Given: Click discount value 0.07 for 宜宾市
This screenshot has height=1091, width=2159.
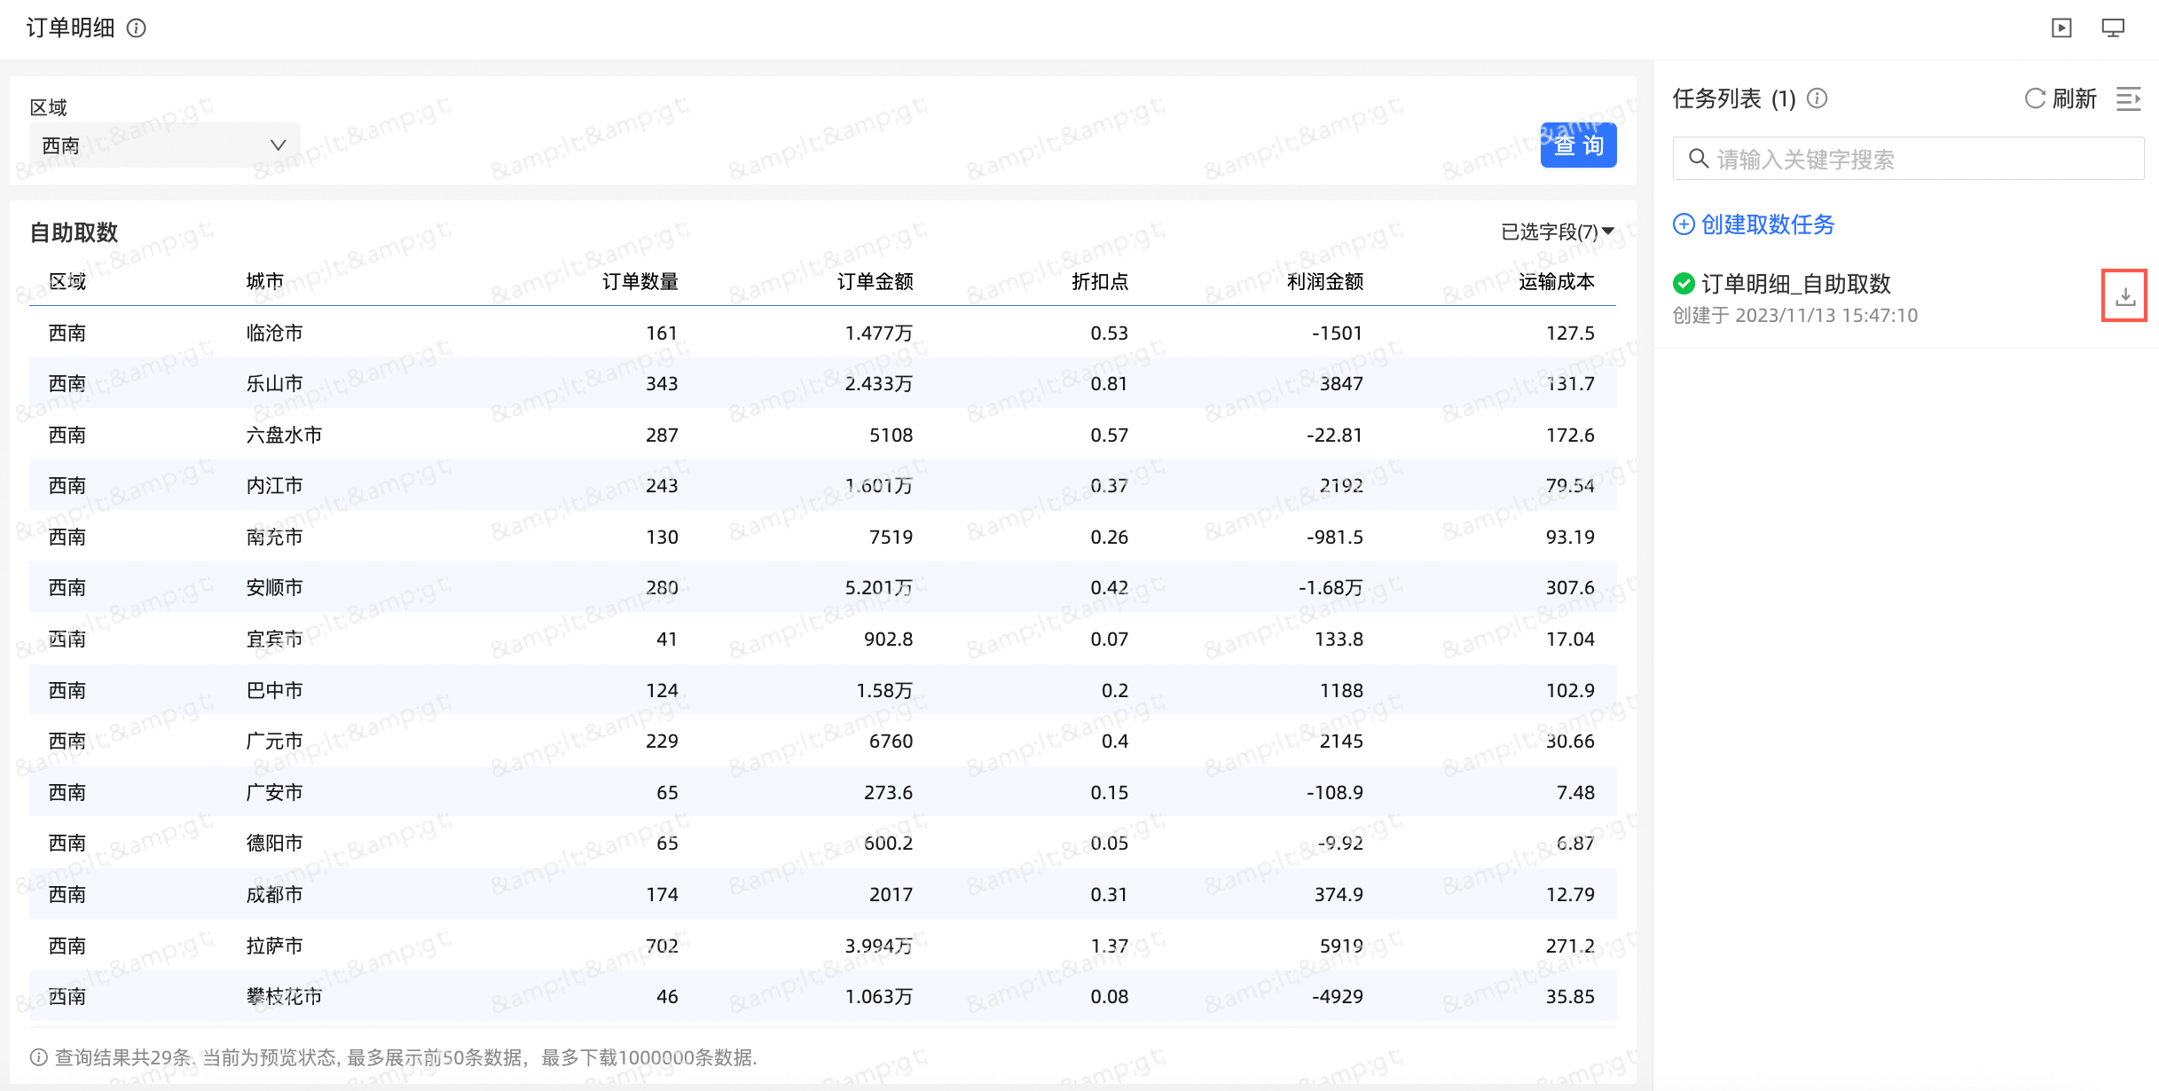Looking at the screenshot, I should point(1110,640).
